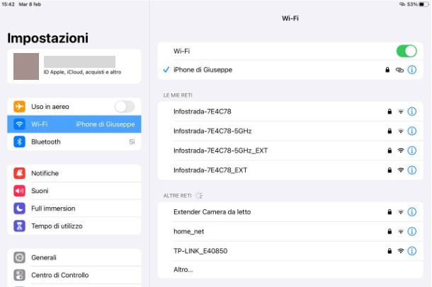Open info icon for Infostrada-7E4C78_EXT

(412, 170)
